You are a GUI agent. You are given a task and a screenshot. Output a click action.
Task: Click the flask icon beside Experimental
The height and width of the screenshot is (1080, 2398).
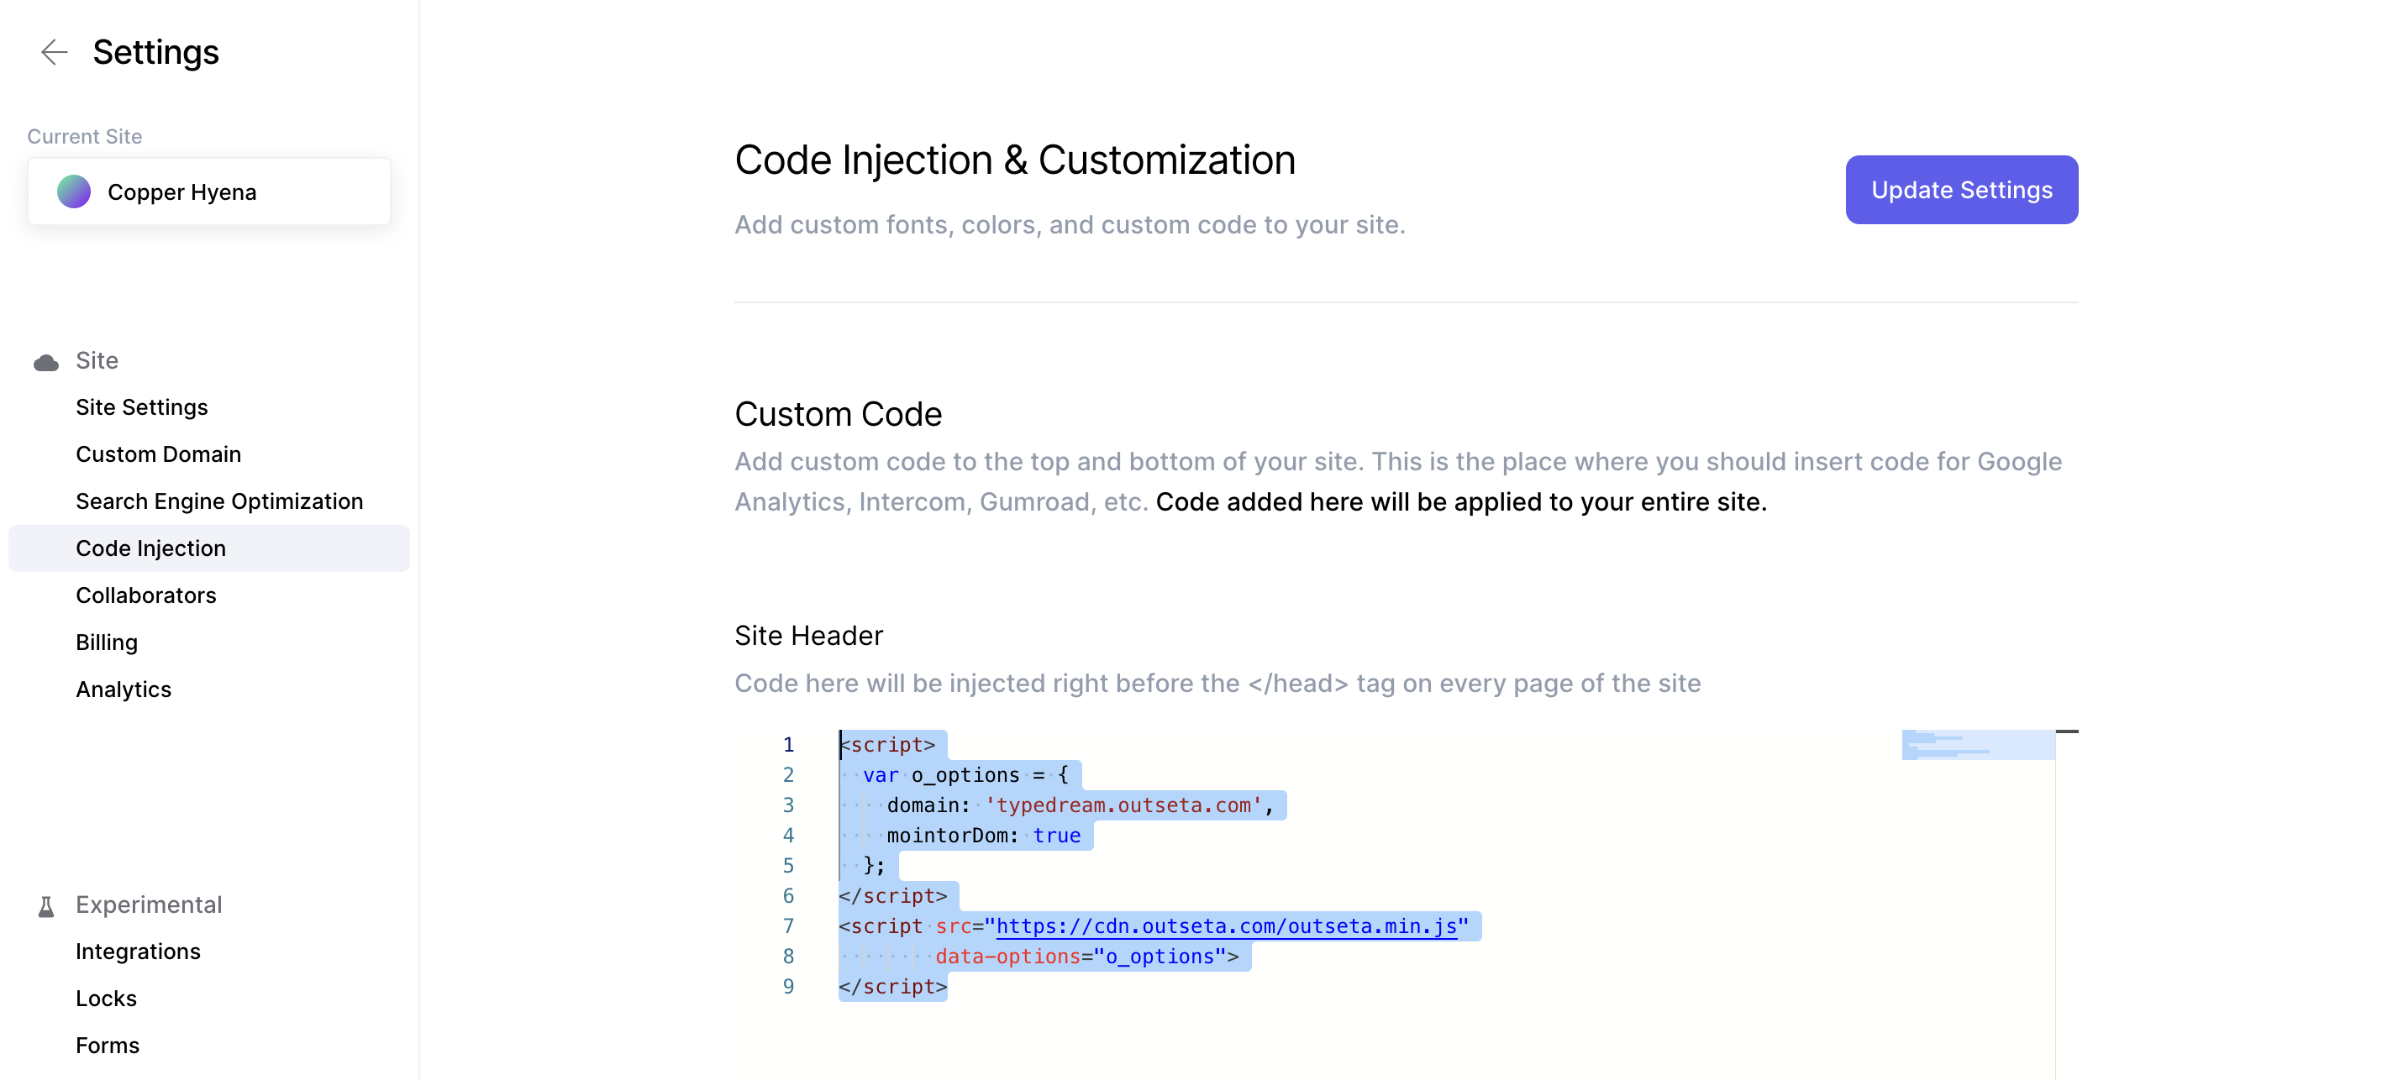(45, 906)
